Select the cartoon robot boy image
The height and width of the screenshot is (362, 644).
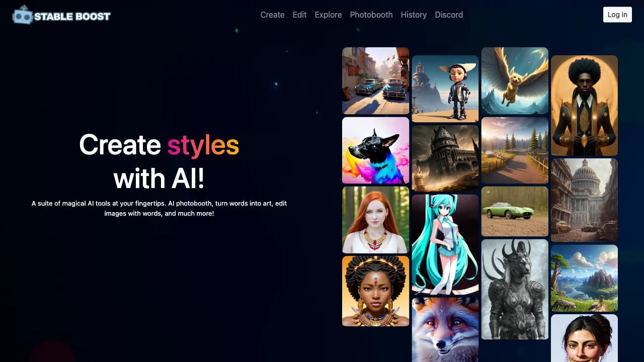[x=445, y=88]
